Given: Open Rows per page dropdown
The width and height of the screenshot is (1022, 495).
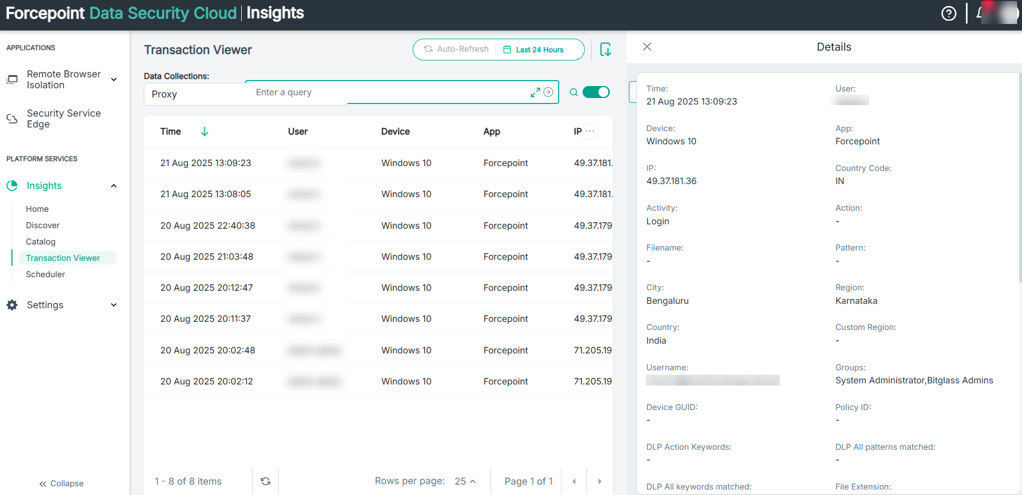Looking at the screenshot, I should (465, 481).
